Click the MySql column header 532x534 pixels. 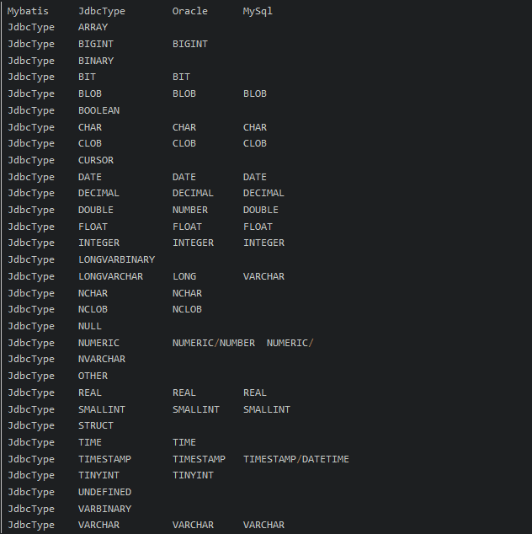click(258, 12)
